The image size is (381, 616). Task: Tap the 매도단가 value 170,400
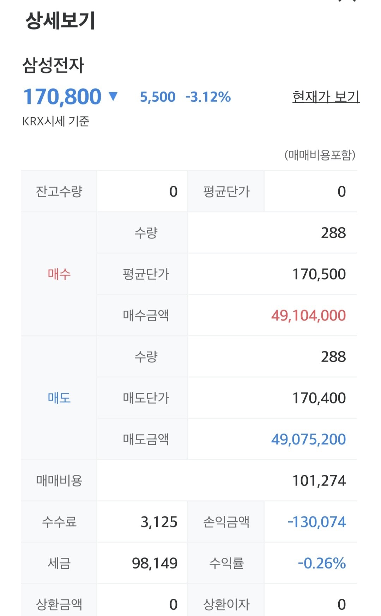[319, 398]
